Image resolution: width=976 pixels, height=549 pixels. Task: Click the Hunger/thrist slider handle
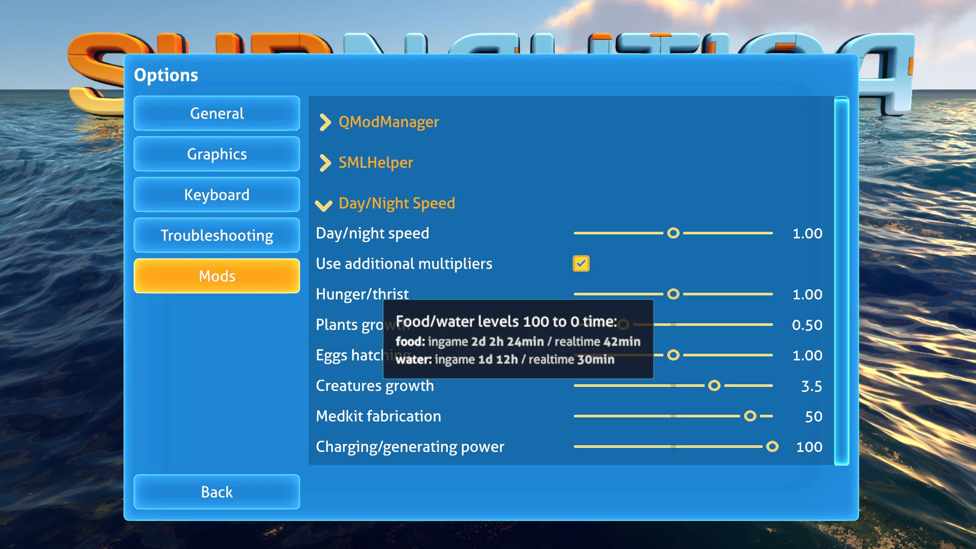click(x=673, y=294)
